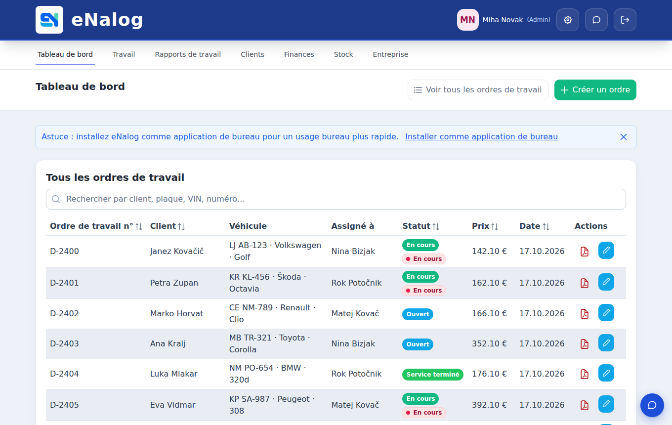
Task: Download PDF for order D-2402
Action: point(585,314)
